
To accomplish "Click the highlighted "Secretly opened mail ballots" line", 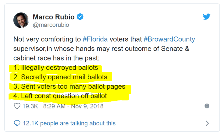I will pyautogui.click(x=60, y=77).
